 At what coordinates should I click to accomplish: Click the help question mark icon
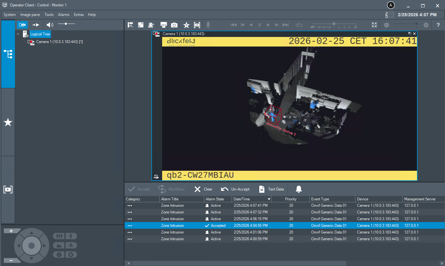pyautogui.click(x=438, y=25)
